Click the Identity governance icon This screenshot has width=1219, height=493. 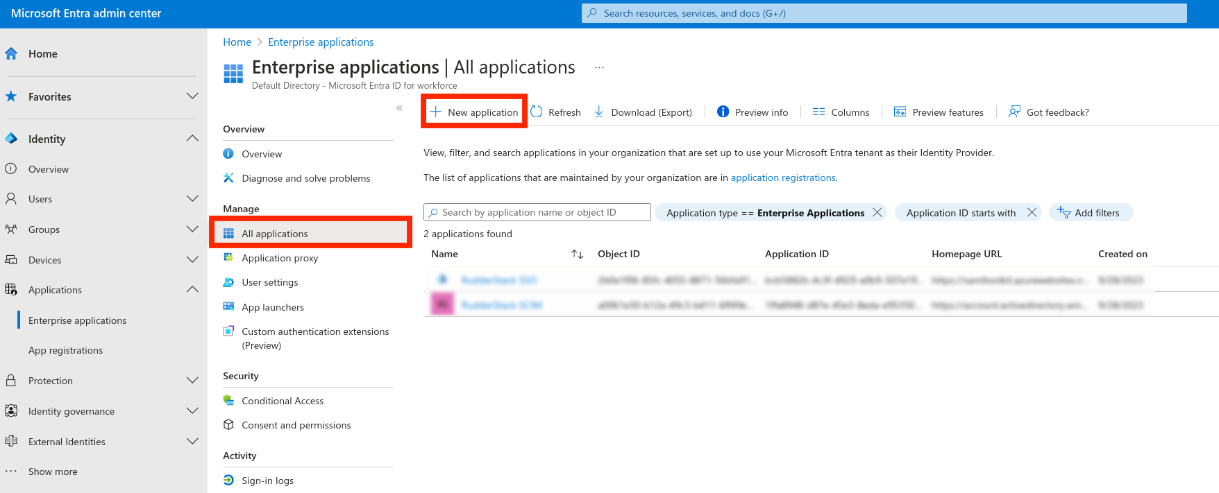[11, 411]
